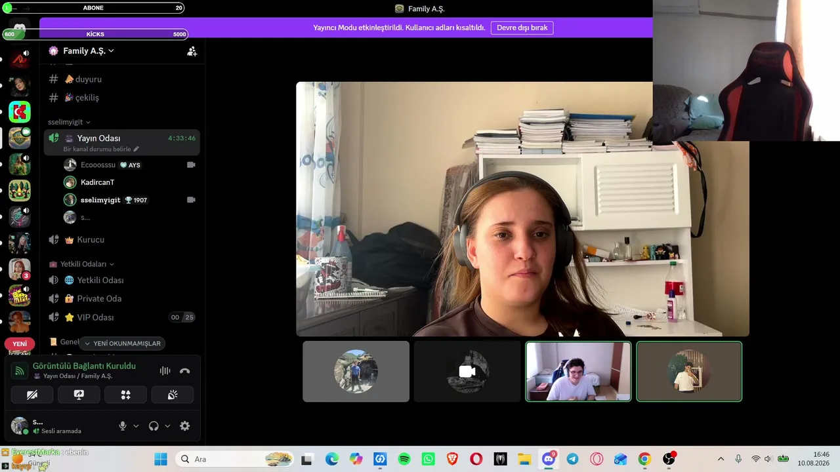Start screen sharing from the voice panel
The image size is (840, 472).
click(x=79, y=395)
